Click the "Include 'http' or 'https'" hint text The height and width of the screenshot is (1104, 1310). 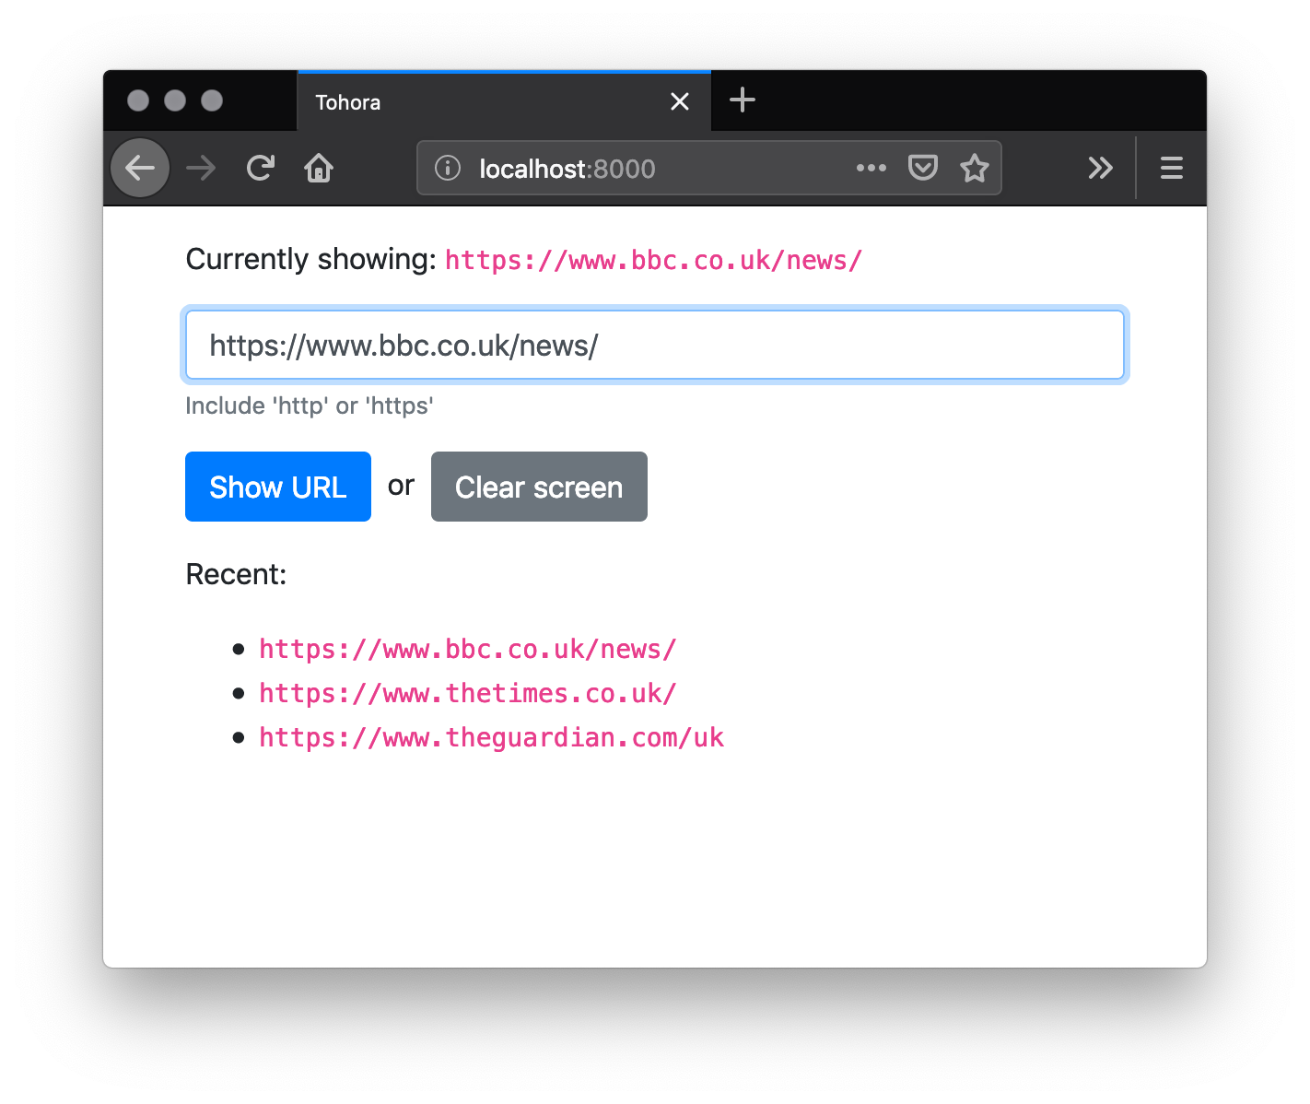coord(310,405)
